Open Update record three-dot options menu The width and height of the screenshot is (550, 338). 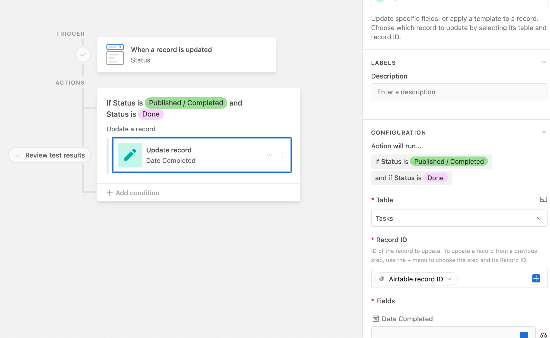[269, 155]
